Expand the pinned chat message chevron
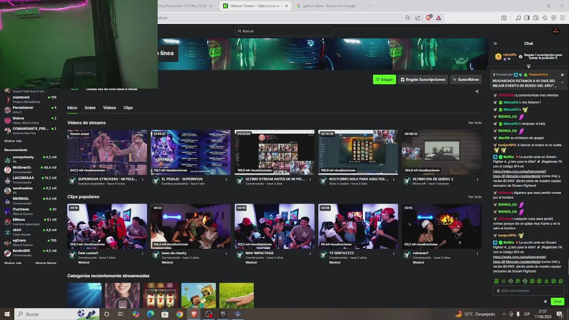The width and height of the screenshot is (569, 320). pyautogui.click(x=562, y=82)
